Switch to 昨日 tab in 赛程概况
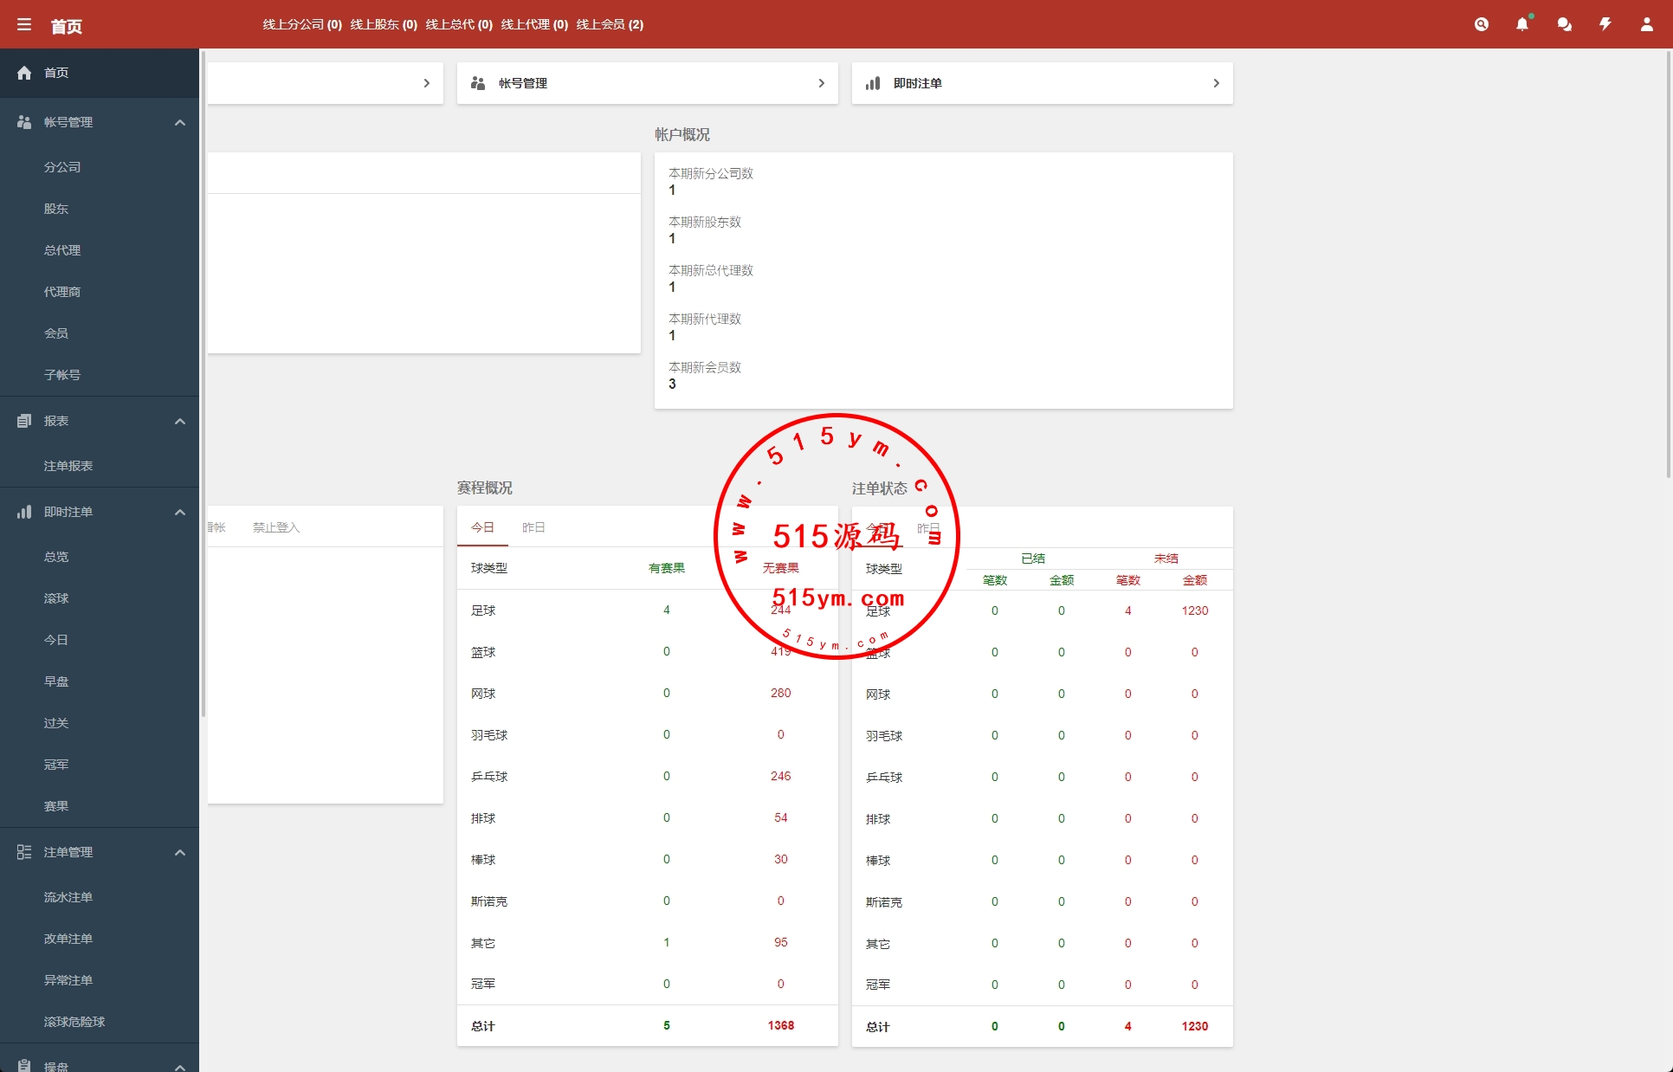The image size is (1673, 1072). coord(533,527)
